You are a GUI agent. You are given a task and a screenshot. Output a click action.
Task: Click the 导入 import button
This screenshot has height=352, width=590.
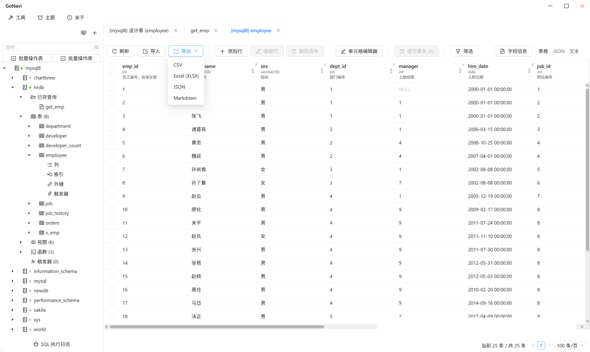click(x=151, y=51)
